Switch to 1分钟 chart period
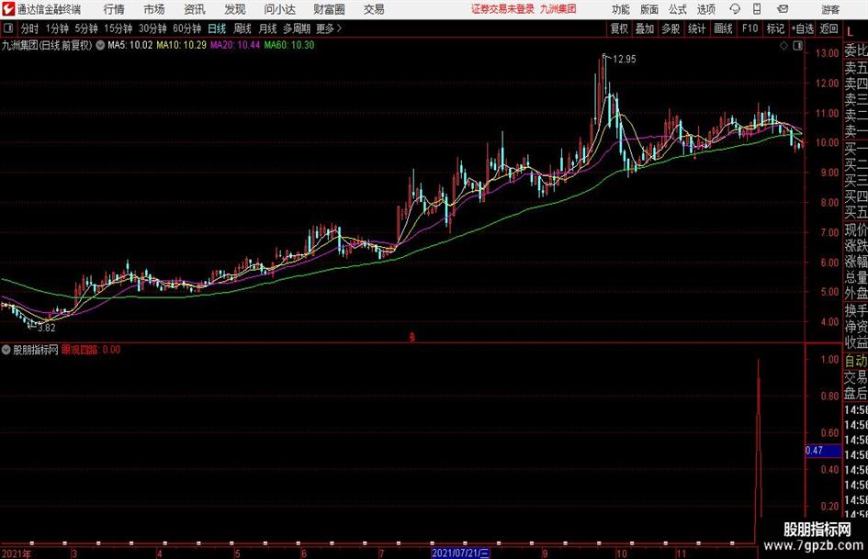 pos(56,28)
